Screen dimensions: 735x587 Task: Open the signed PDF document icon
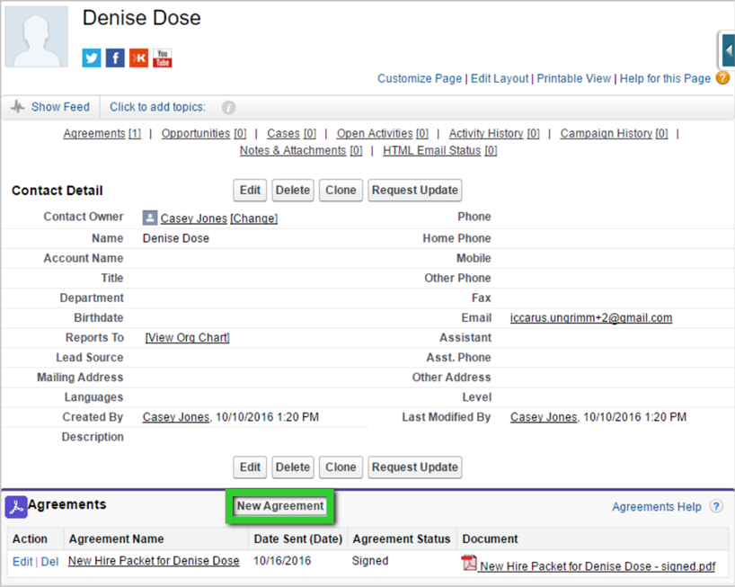click(468, 564)
